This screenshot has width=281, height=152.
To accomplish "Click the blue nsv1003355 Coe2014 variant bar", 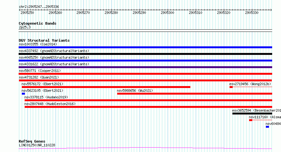I will [145, 47].
